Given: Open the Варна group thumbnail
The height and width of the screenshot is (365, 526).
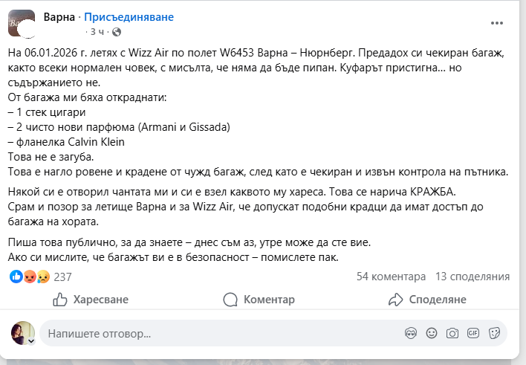Looking at the screenshot, I should (21, 23).
